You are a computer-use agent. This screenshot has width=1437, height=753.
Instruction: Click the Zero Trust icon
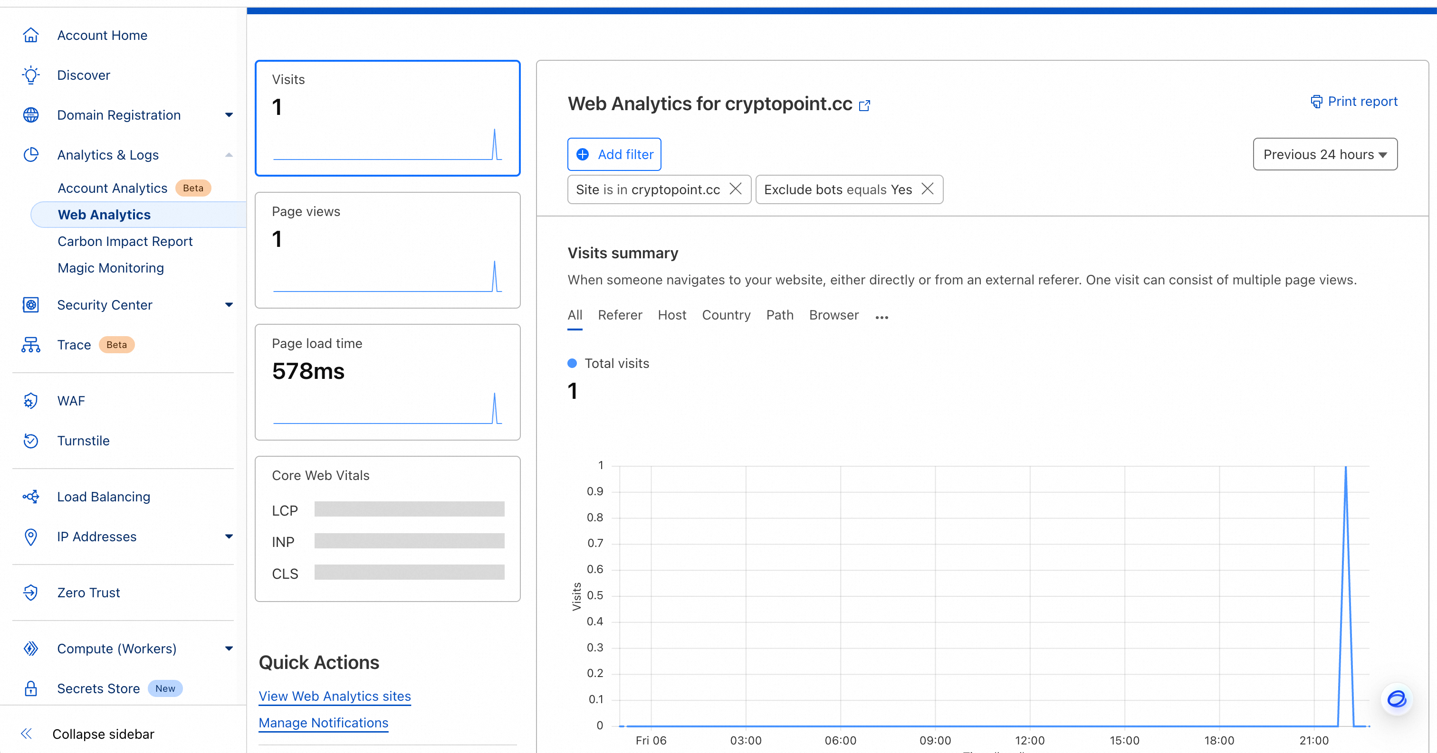(x=31, y=593)
